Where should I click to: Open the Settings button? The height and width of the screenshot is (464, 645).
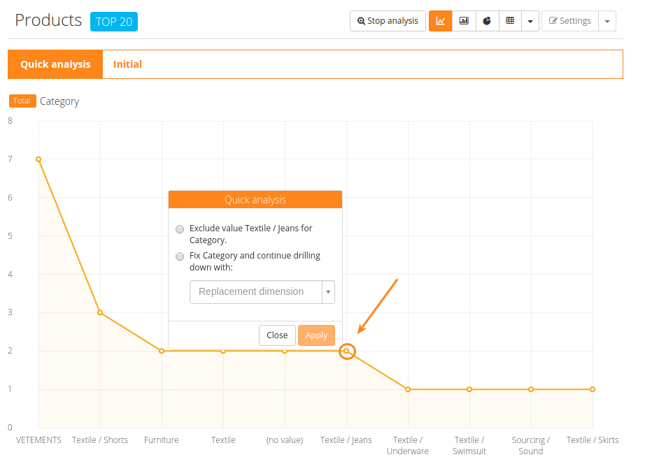coord(569,21)
